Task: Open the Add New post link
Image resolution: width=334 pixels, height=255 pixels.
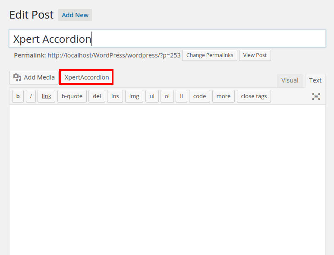Action: pos(75,15)
